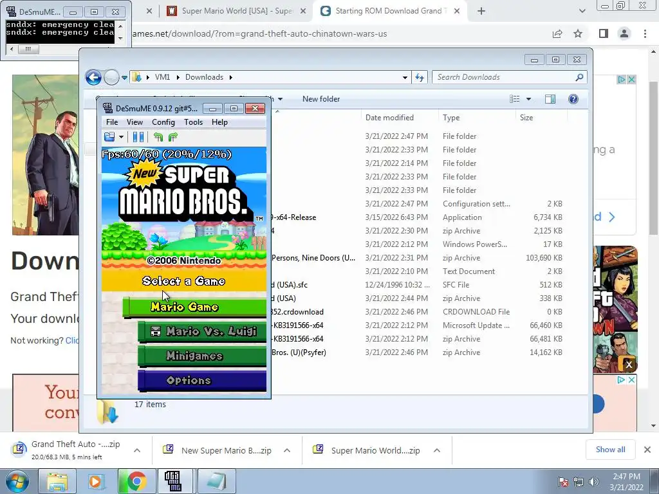Sort files by Type column header
Screen dimensions: 659x494
451,118
